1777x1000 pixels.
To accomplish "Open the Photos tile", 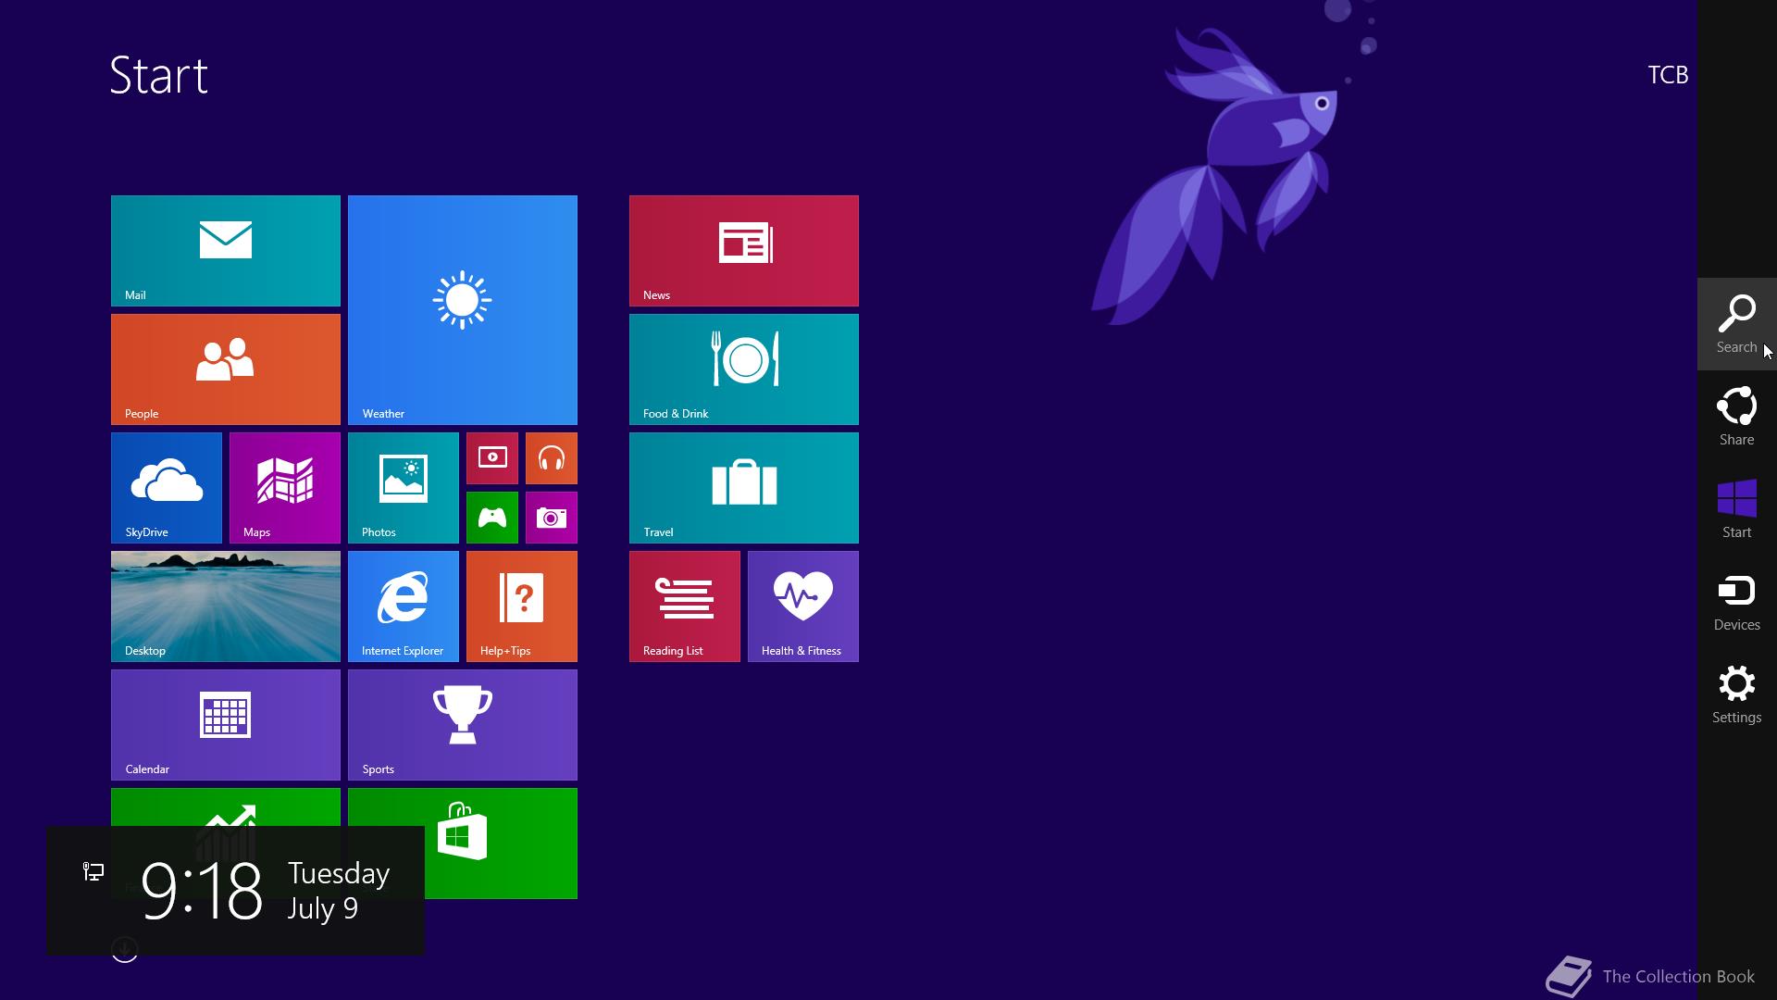I will coord(404,488).
